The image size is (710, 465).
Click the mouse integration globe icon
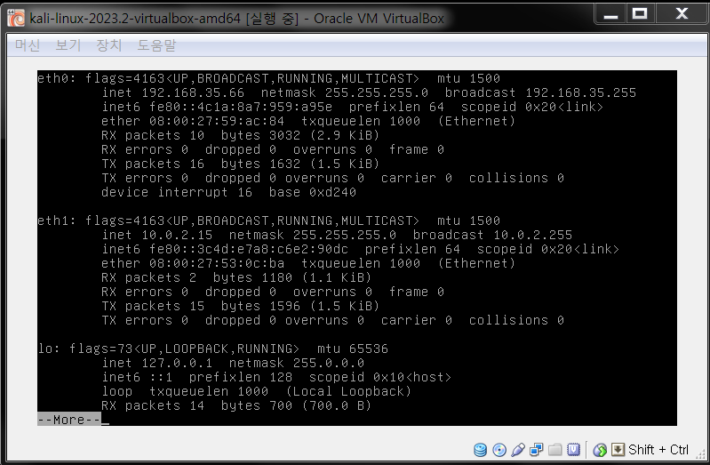[600, 450]
